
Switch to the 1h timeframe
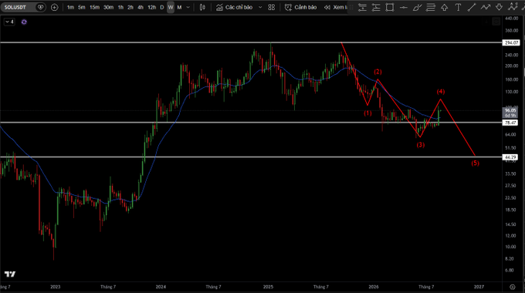pyautogui.click(x=120, y=7)
